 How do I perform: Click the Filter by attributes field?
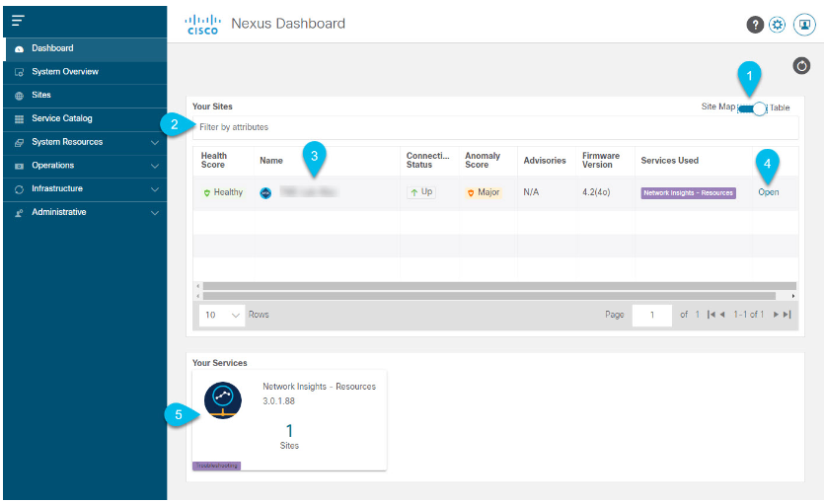[495, 127]
